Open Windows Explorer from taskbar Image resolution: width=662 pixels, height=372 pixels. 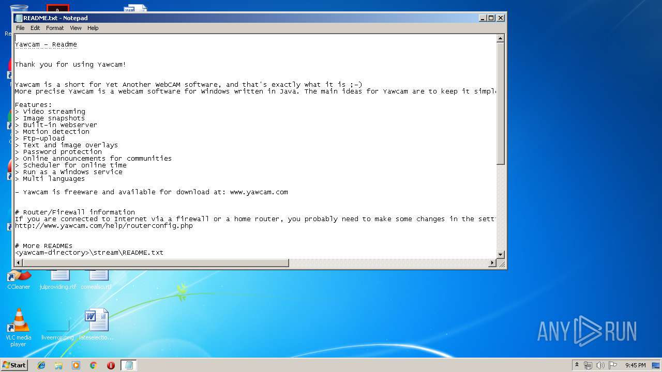pos(58,365)
